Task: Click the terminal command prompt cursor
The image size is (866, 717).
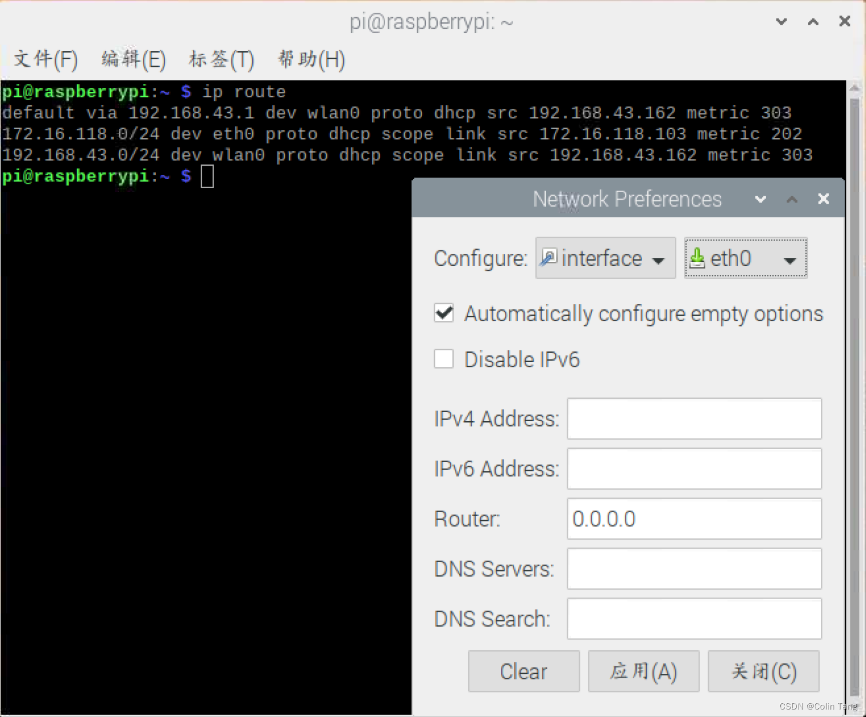Action: [207, 176]
